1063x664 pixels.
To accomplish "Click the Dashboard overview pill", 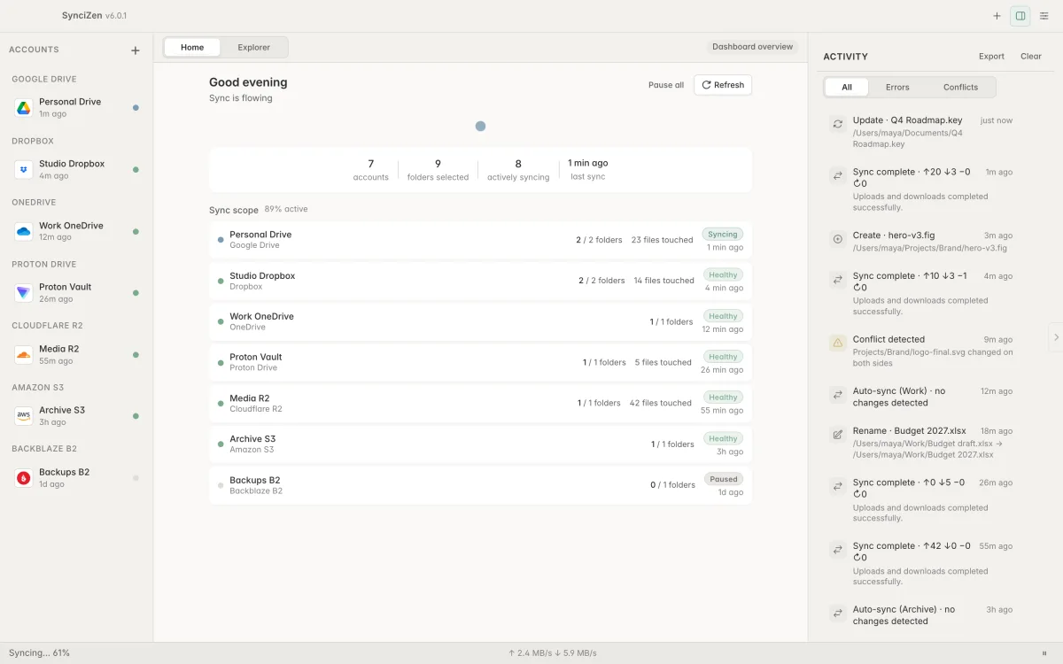I will click(x=753, y=47).
